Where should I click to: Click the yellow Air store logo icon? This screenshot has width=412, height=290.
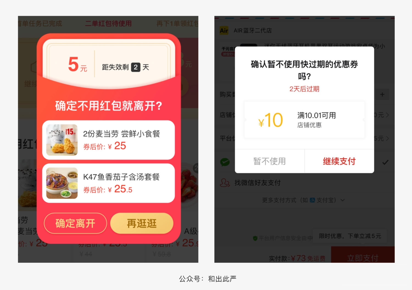(224, 31)
